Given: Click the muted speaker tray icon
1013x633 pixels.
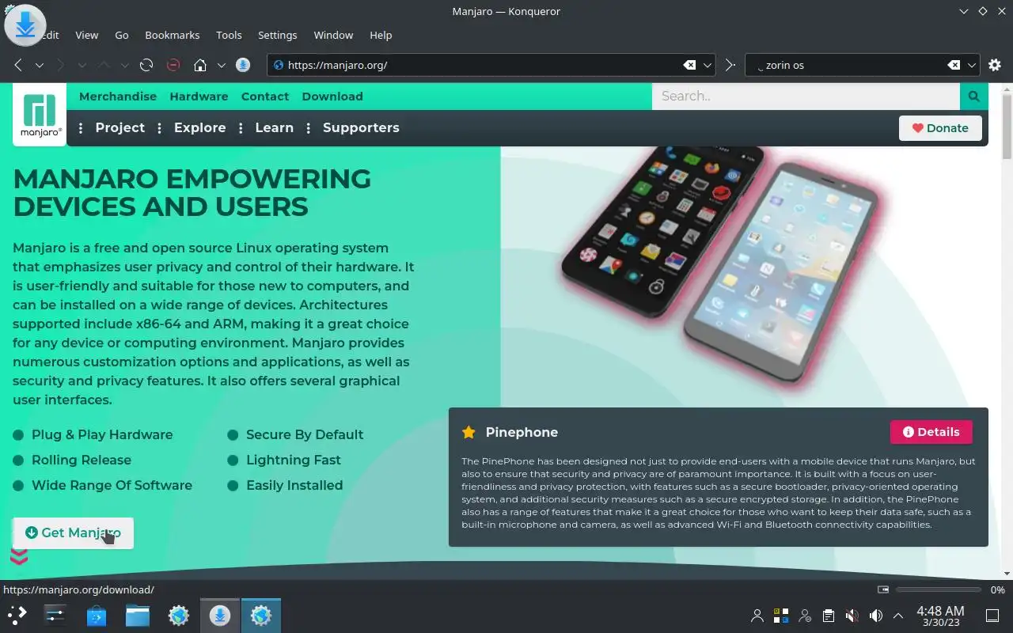Looking at the screenshot, I should [x=852, y=616].
